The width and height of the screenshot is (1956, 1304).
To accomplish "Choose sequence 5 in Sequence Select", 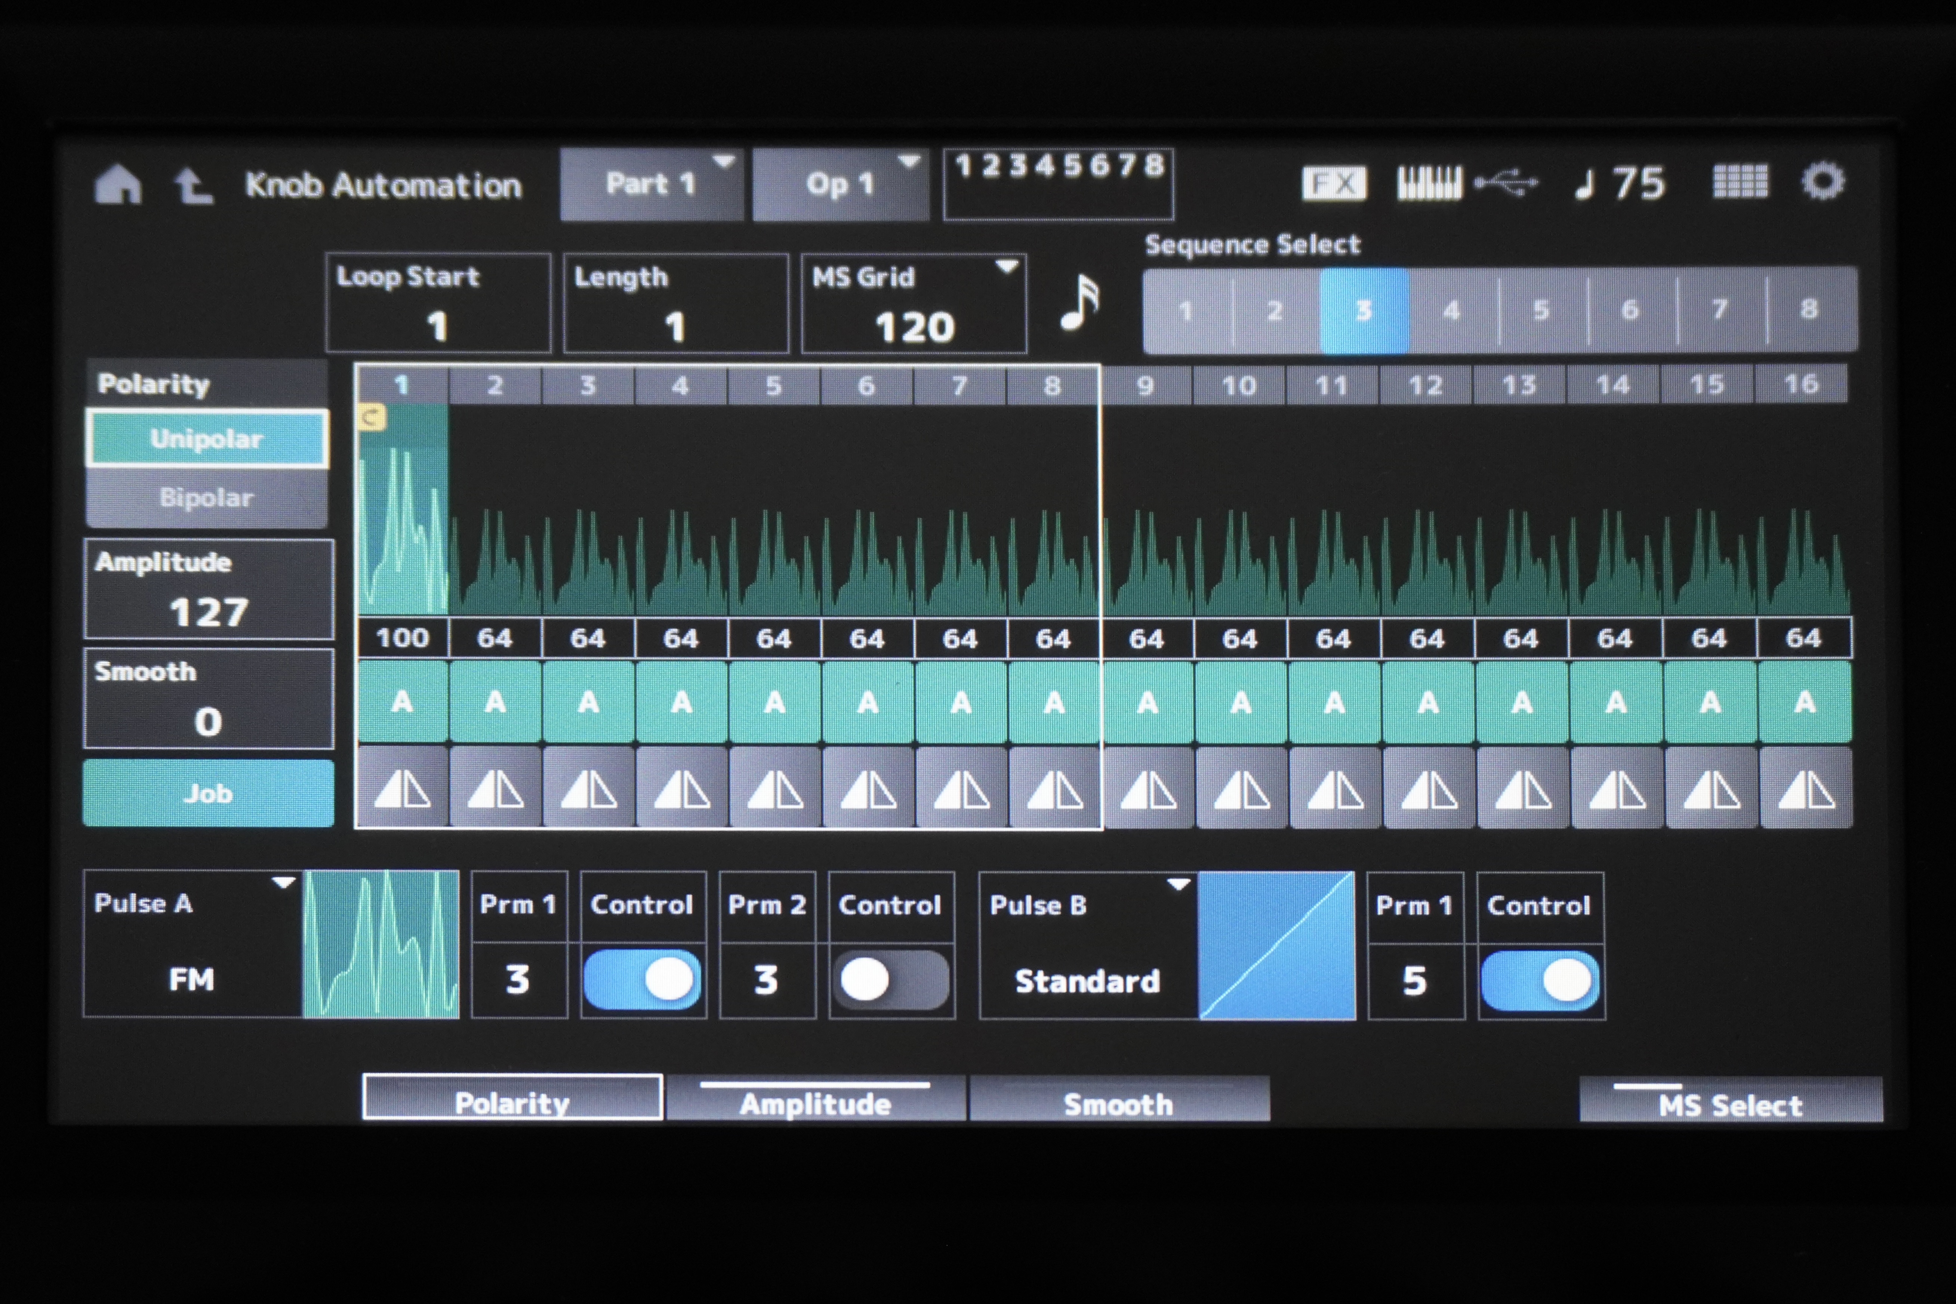I will (1541, 310).
